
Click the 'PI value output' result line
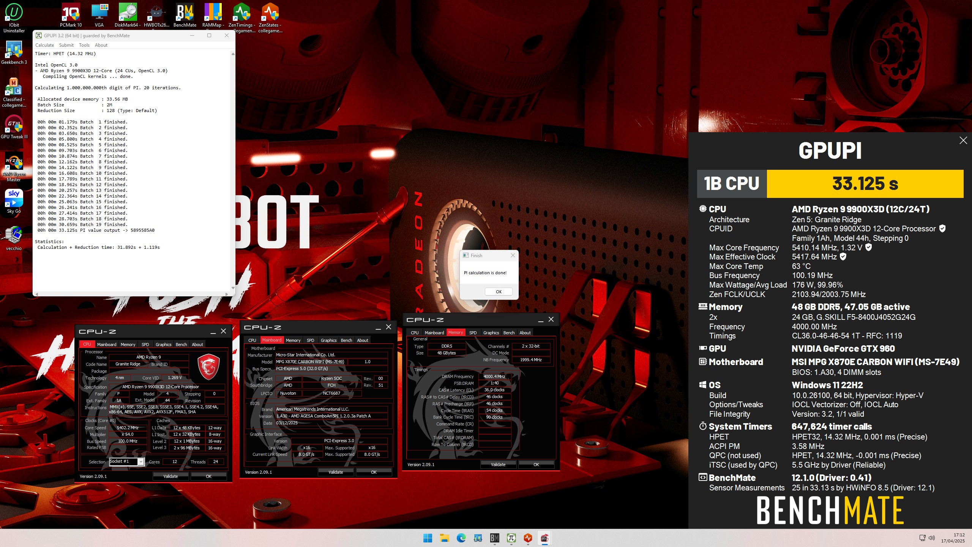click(96, 230)
